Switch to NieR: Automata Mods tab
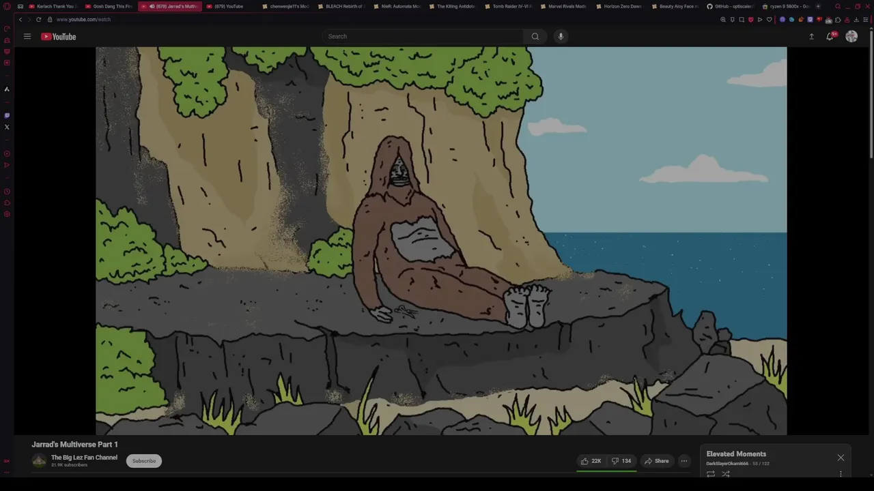The image size is (874, 491). [397, 6]
